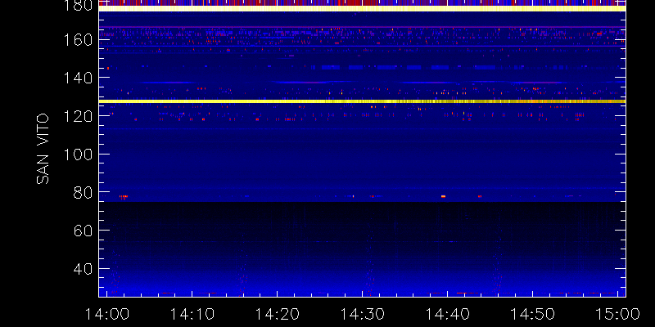Click the bright yellow band near 128
The width and height of the screenshot is (655, 327).
(x=362, y=101)
